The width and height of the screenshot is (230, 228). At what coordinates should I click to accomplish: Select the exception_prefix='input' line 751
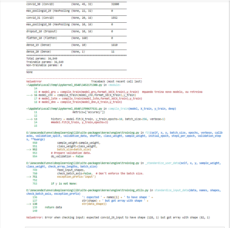tap(76, 177)
